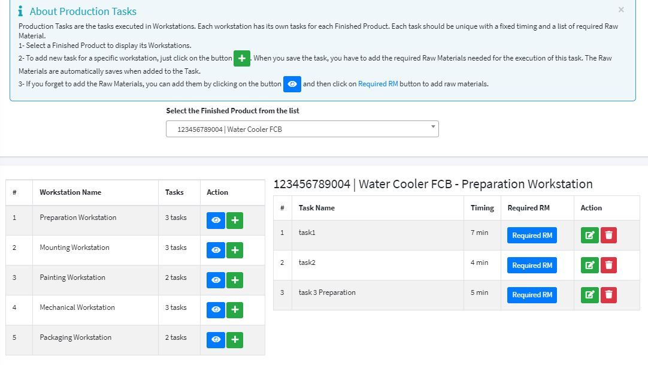
Task: Close the About Production Tasks info box
Action: [x=621, y=10]
